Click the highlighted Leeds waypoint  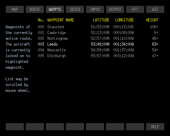pos(98,44)
